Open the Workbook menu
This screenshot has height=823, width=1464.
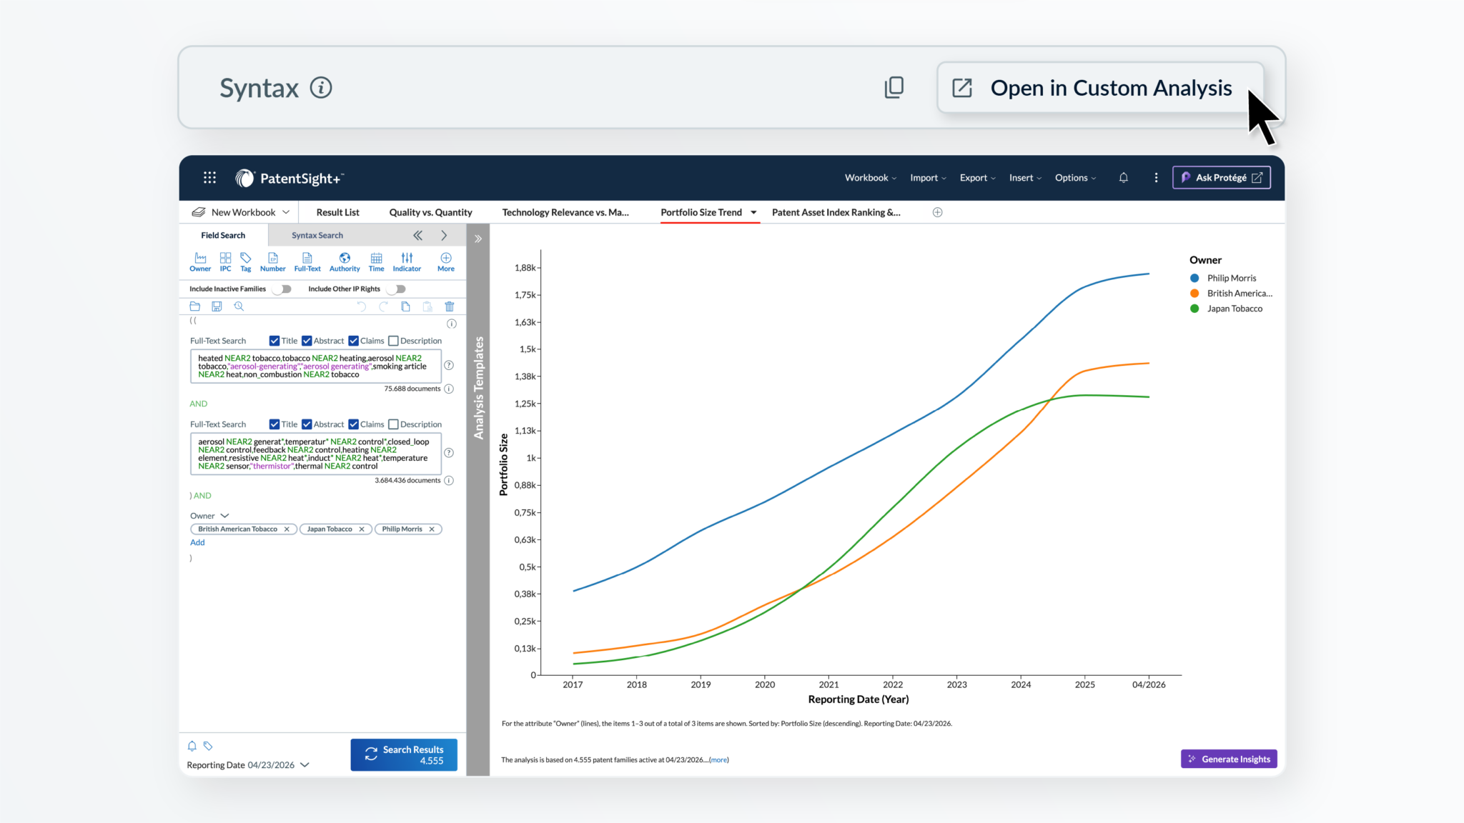pyautogui.click(x=870, y=178)
